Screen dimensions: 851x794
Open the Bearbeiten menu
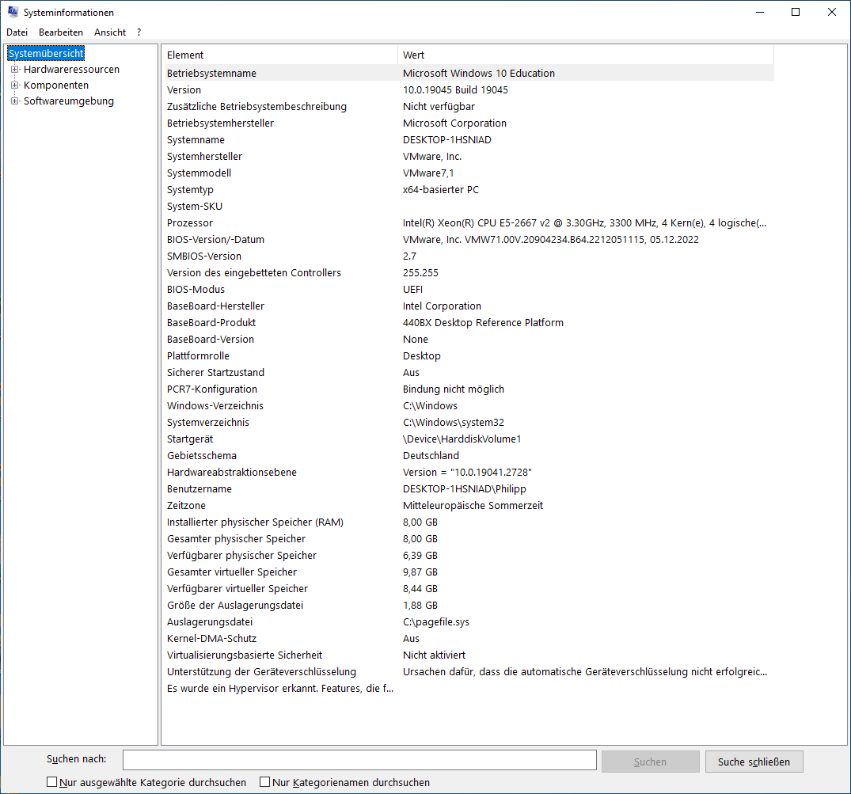pos(61,32)
